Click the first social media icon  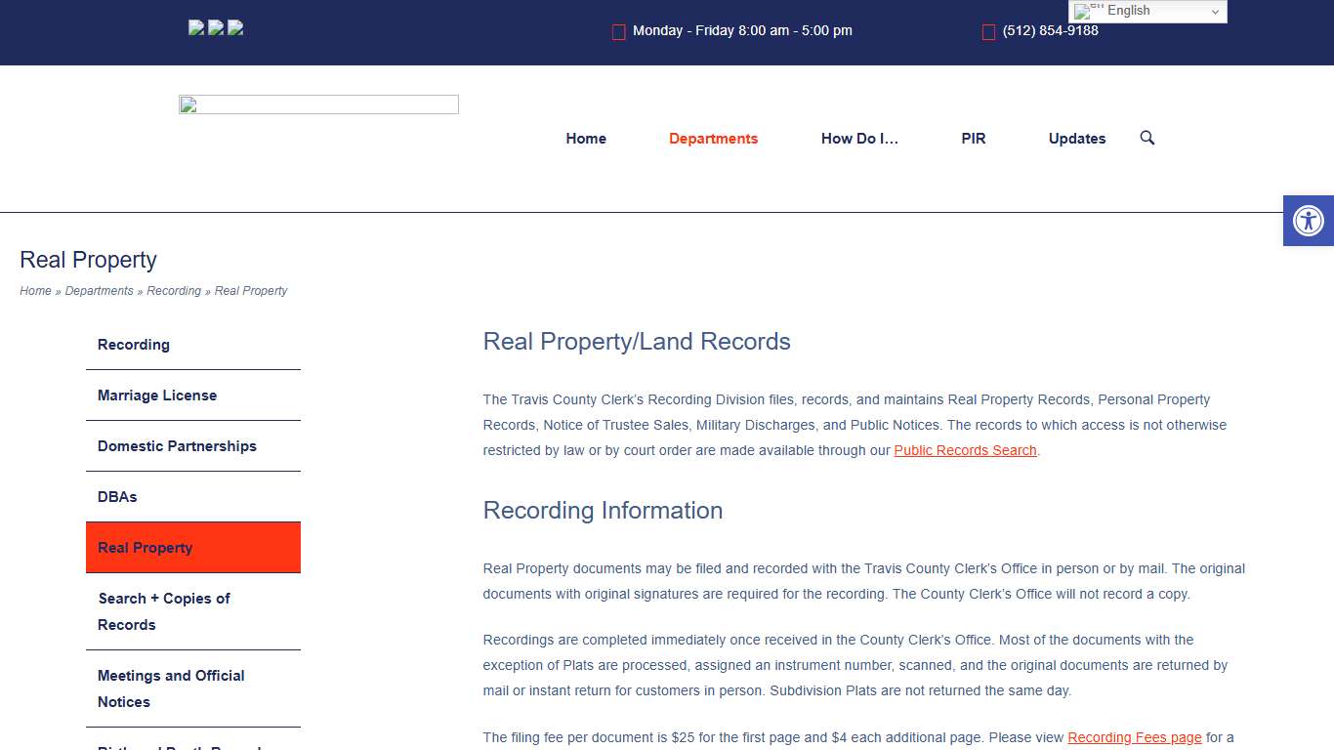tap(196, 26)
